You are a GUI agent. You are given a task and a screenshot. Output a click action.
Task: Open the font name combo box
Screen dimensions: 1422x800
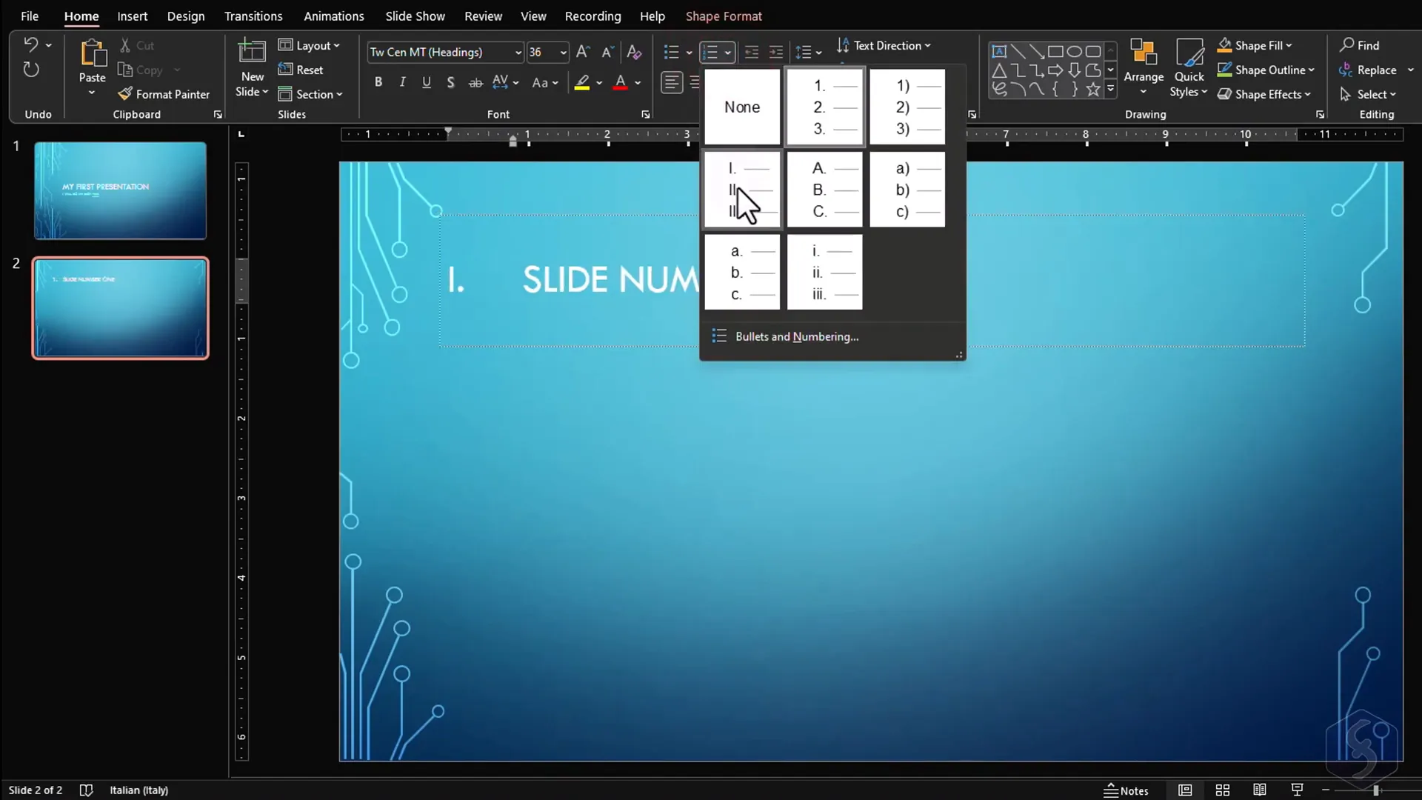click(x=445, y=52)
